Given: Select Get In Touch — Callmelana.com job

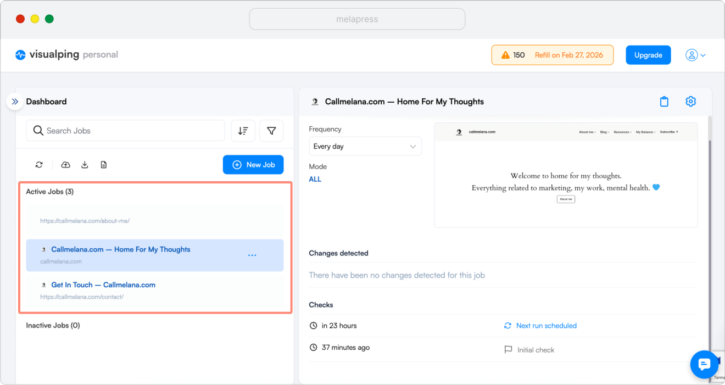Looking at the screenshot, I should coord(155,291).
